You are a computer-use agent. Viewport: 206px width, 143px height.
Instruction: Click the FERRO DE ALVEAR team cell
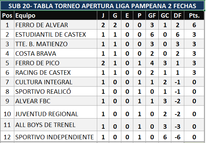click(55, 25)
